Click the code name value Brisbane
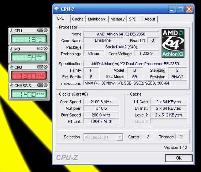 pyautogui.click(x=103, y=40)
